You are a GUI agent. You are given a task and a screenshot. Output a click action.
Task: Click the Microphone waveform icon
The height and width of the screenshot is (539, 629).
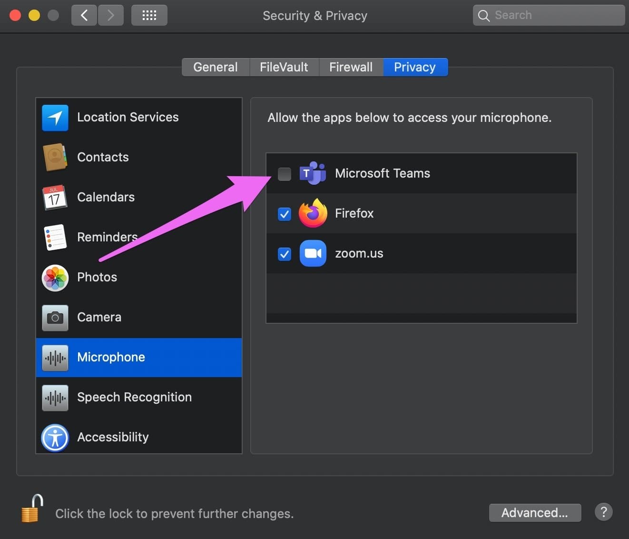tap(55, 358)
